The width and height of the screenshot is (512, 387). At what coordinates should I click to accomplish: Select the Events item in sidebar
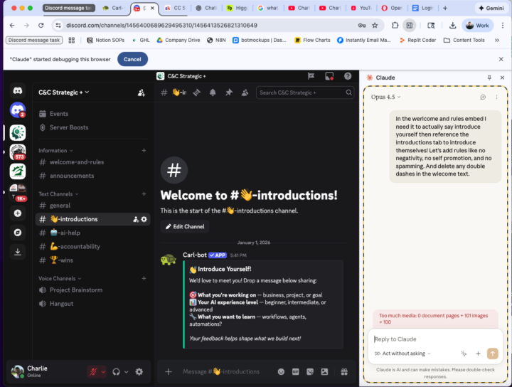point(59,114)
